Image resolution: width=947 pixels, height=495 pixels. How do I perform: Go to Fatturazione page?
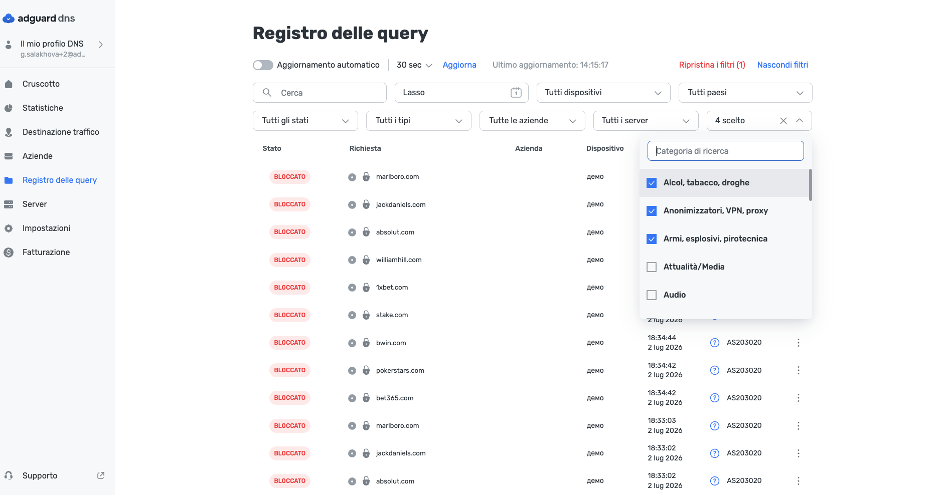click(x=46, y=253)
